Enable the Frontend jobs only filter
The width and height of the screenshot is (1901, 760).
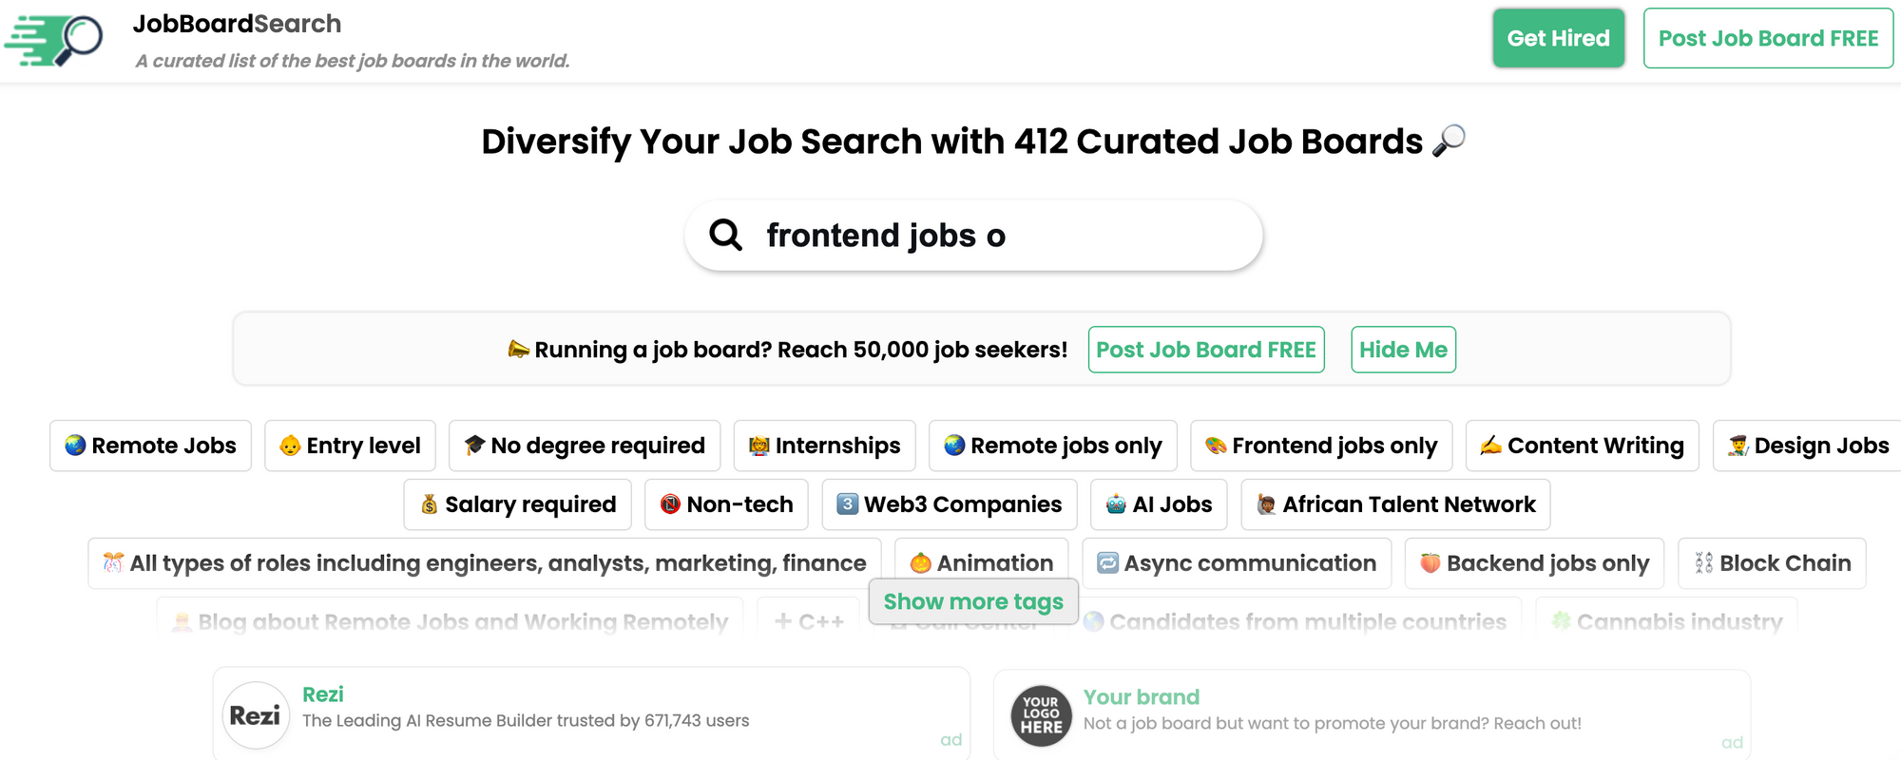[x=1321, y=446]
